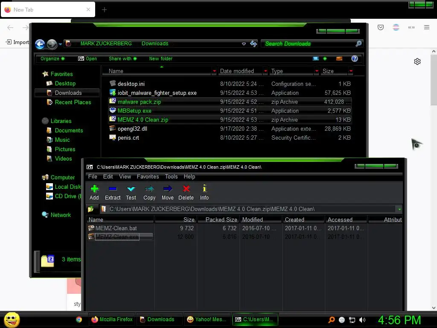Click the network tray icon
The height and width of the screenshot is (328, 437).
tap(352, 320)
